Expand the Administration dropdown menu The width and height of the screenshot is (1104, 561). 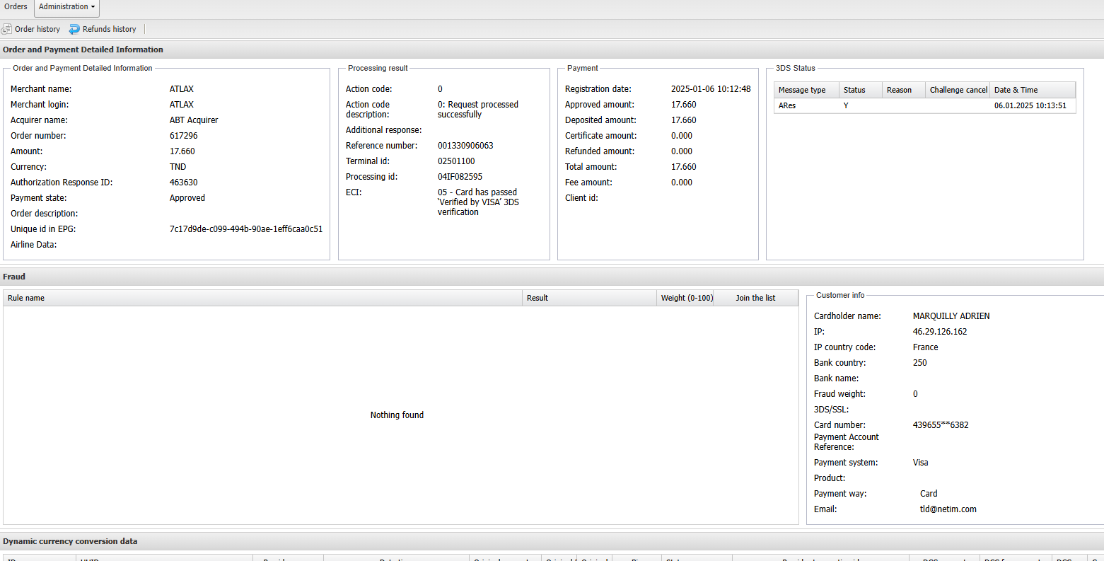click(x=66, y=7)
